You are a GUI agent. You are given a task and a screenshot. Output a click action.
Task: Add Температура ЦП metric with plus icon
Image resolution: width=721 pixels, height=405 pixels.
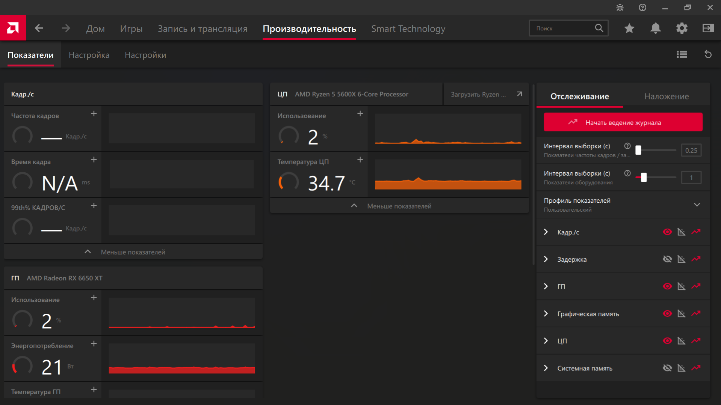coord(360,160)
